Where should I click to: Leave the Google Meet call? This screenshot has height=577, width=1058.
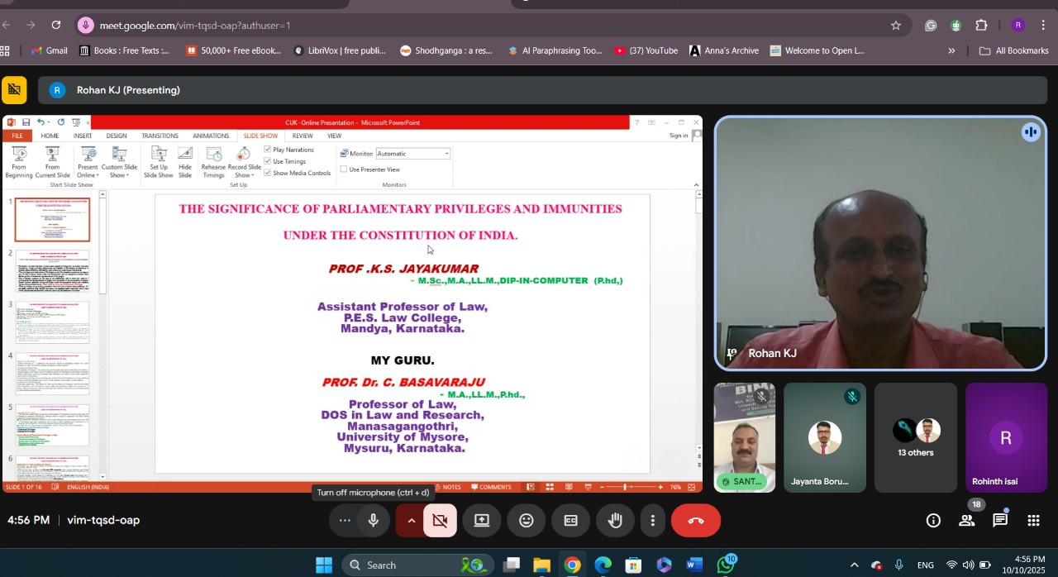(695, 520)
